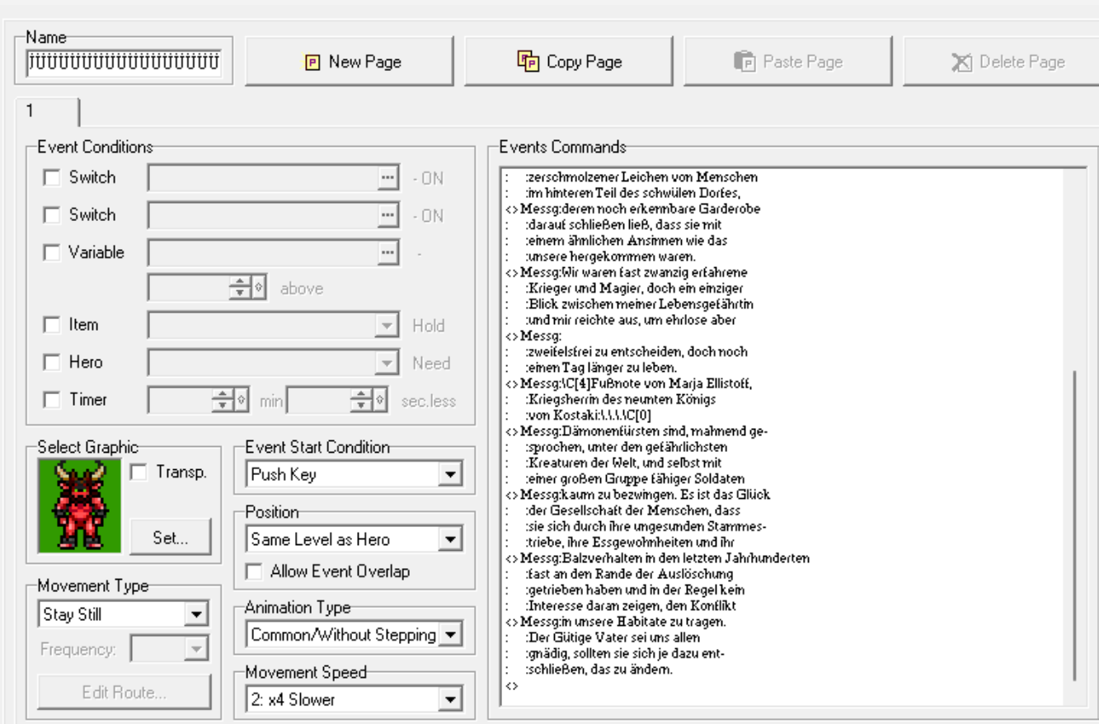
Task: Click the event Name input field
Action: pyautogui.click(x=123, y=61)
